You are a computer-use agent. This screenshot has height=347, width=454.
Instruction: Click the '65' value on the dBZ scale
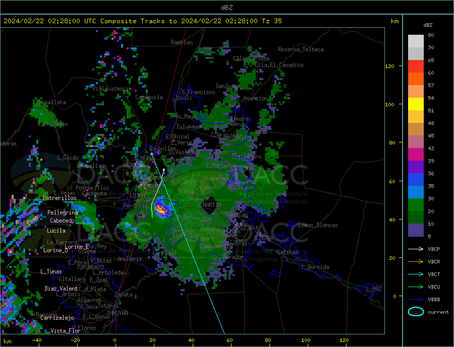(x=431, y=60)
